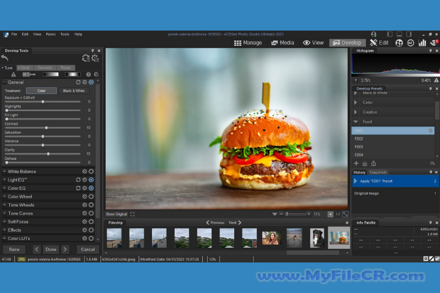Click the fit image zoom icon
This screenshot has width=440, height=293.
(x=345, y=214)
